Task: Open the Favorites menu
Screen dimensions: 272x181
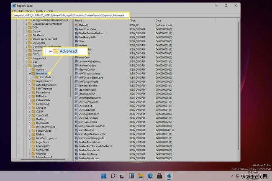Action: (x=40, y=11)
